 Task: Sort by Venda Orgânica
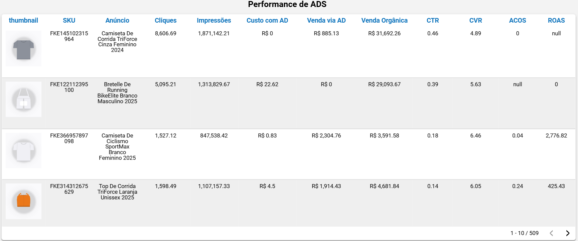click(384, 20)
